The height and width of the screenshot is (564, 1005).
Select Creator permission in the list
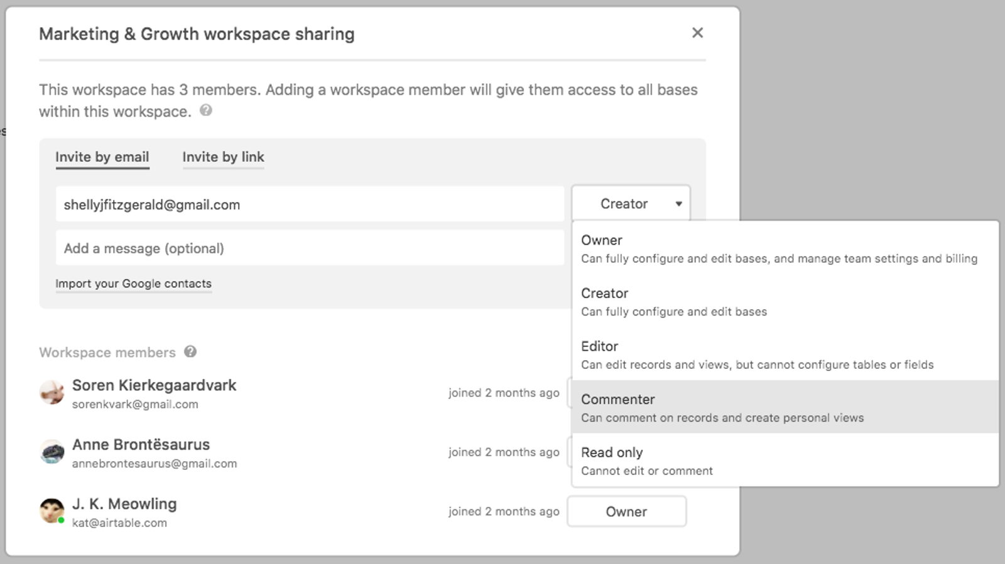coord(785,302)
